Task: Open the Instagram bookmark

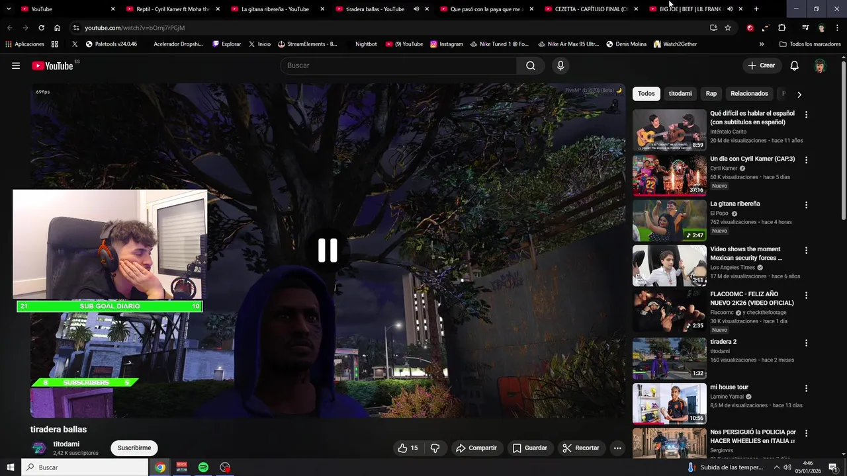Action: (x=447, y=44)
